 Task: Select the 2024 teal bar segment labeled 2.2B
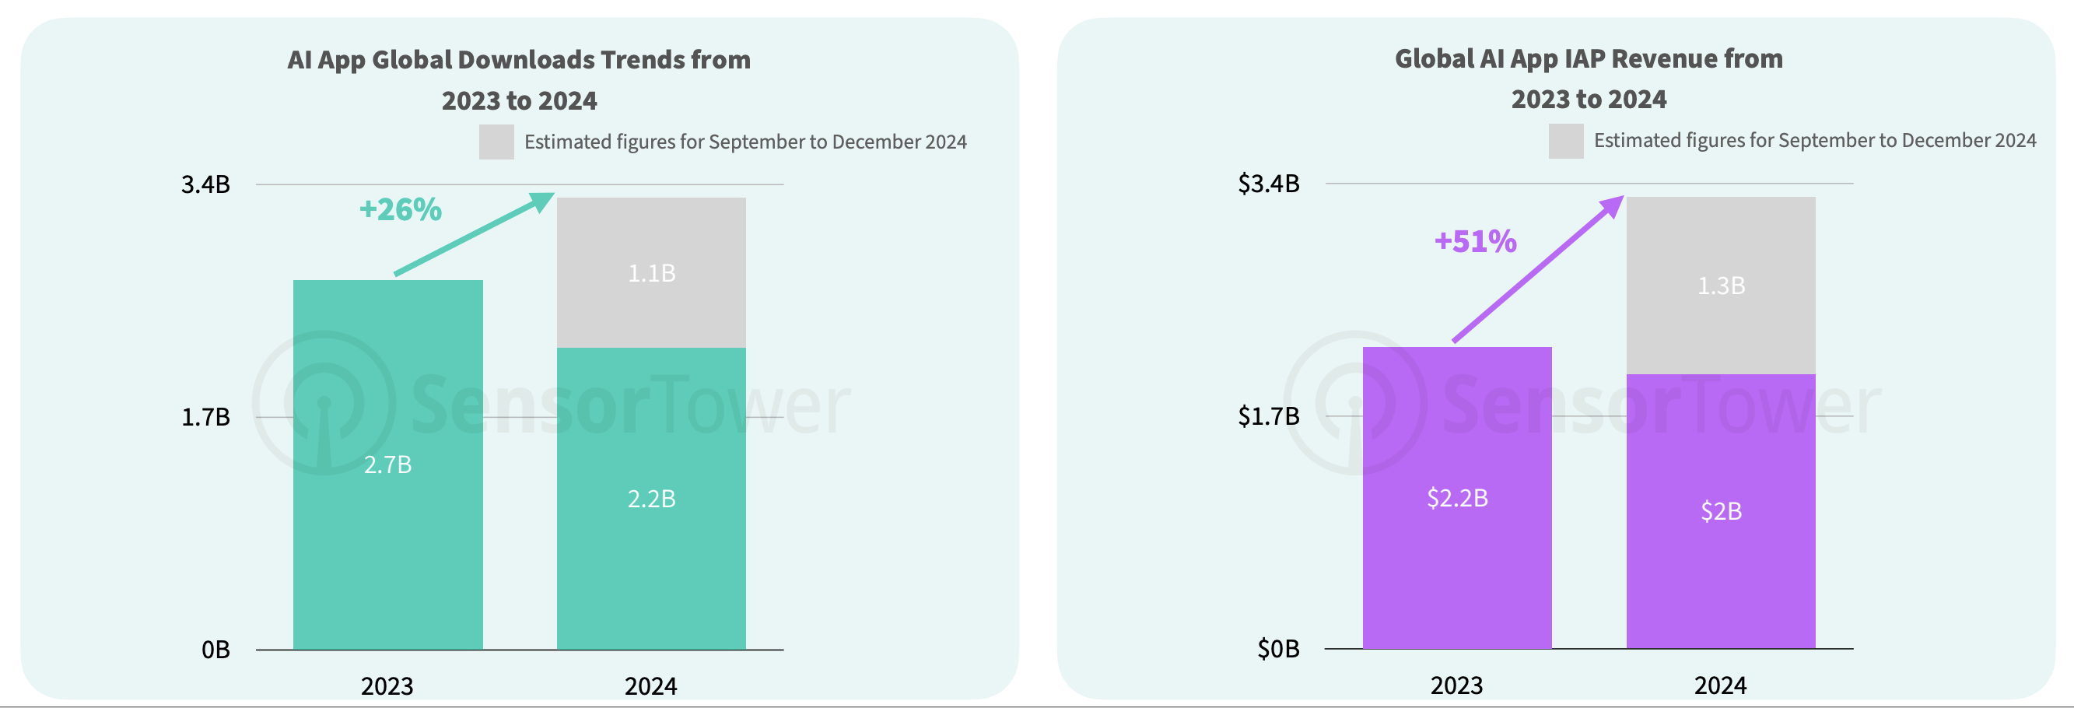click(650, 548)
